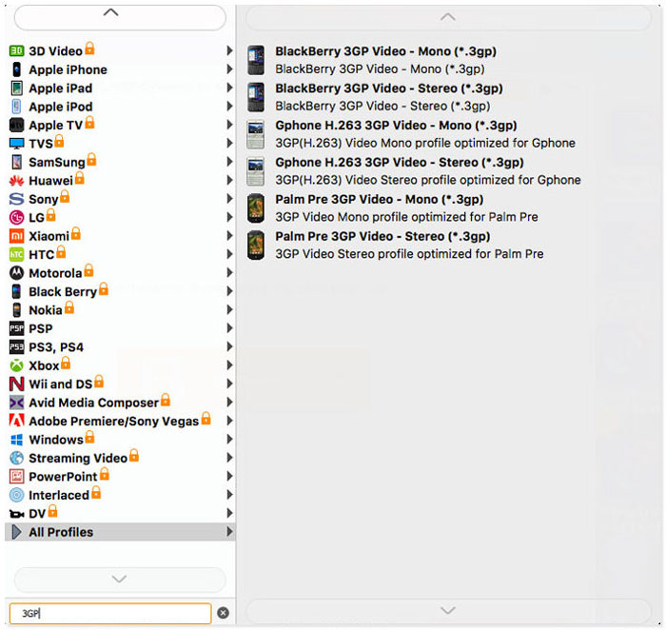Click the Nokia phone icon

pyautogui.click(x=16, y=310)
